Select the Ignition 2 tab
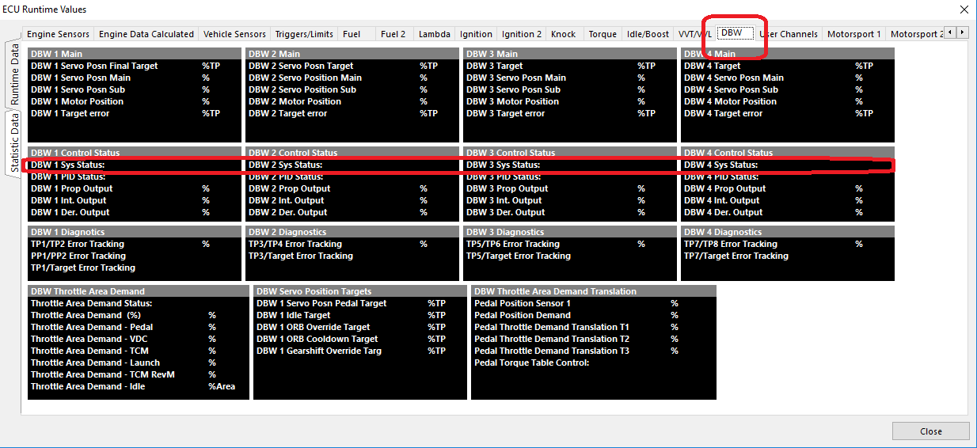 click(x=522, y=34)
